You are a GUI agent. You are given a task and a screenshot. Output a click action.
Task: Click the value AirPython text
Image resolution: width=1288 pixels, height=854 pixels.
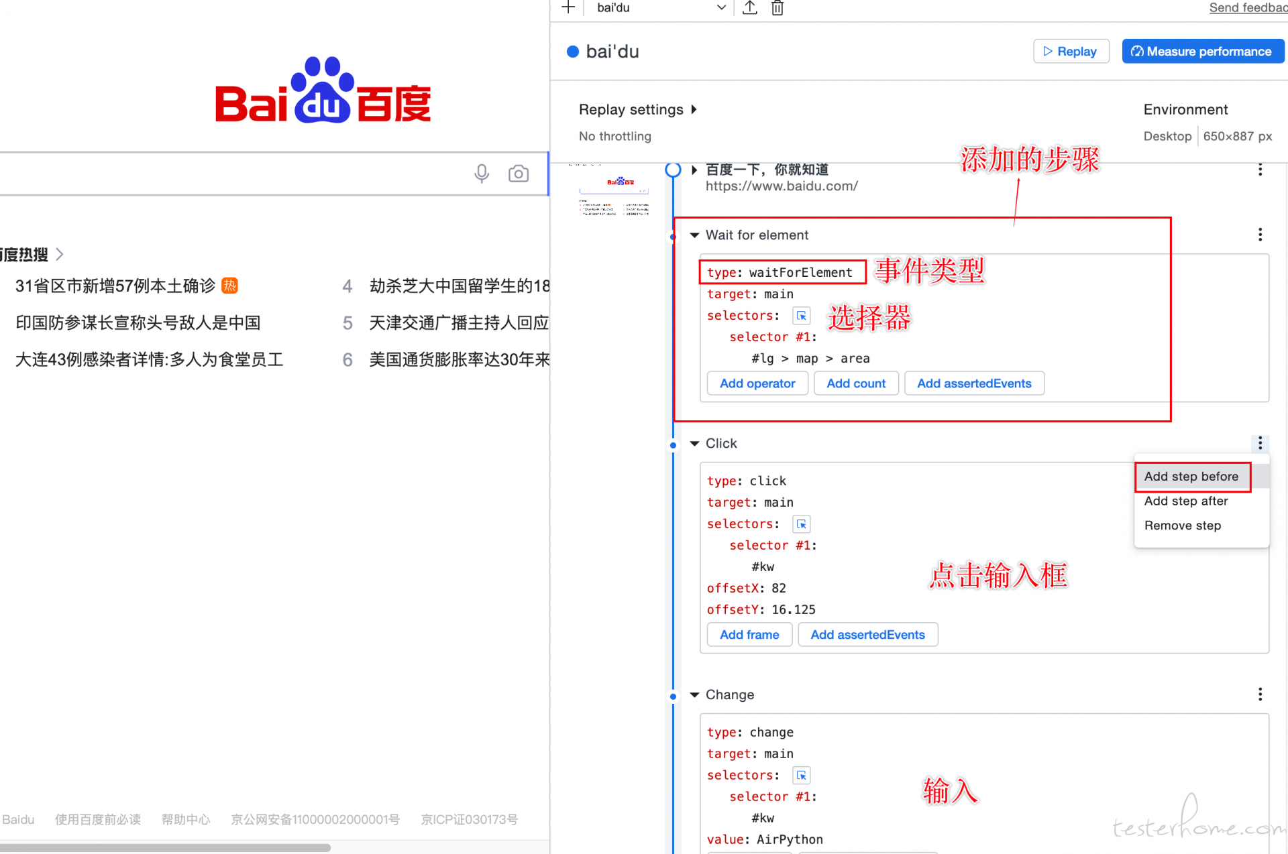pyautogui.click(x=790, y=839)
